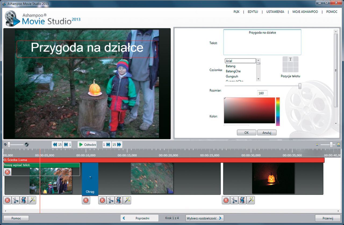Click the volume slider handle
Viewport: 344px width, 225px height.
click(x=9, y=145)
